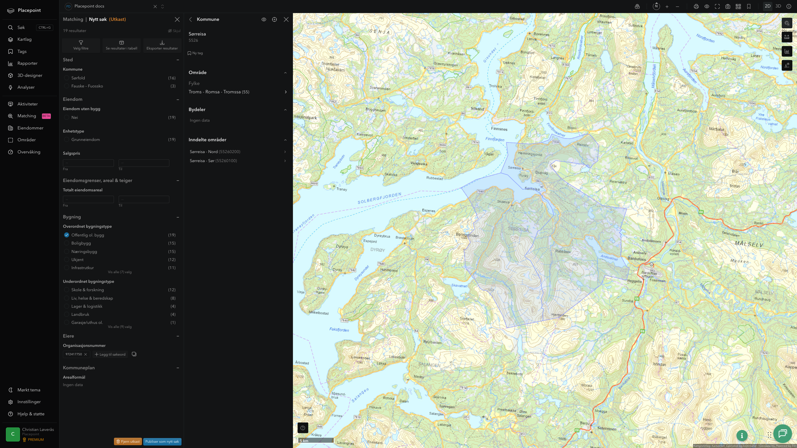
Task: Open the travel time walking tool
Action: point(787,65)
